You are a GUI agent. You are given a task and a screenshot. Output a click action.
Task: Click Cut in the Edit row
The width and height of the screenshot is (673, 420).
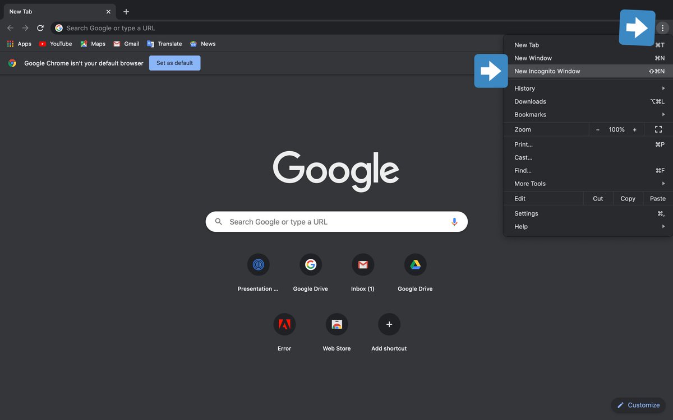(x=598, y=199)
